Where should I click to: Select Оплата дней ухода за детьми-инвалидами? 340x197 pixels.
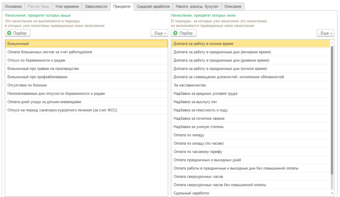coord(86,102)
